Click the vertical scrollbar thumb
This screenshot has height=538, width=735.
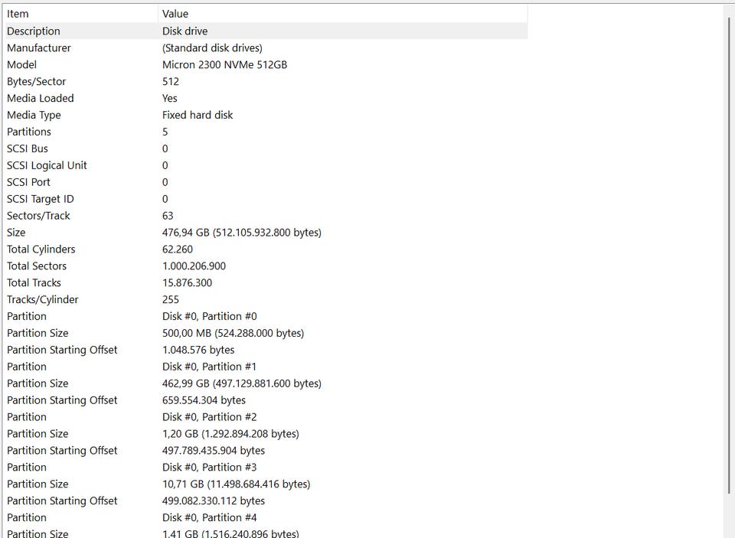730,256
